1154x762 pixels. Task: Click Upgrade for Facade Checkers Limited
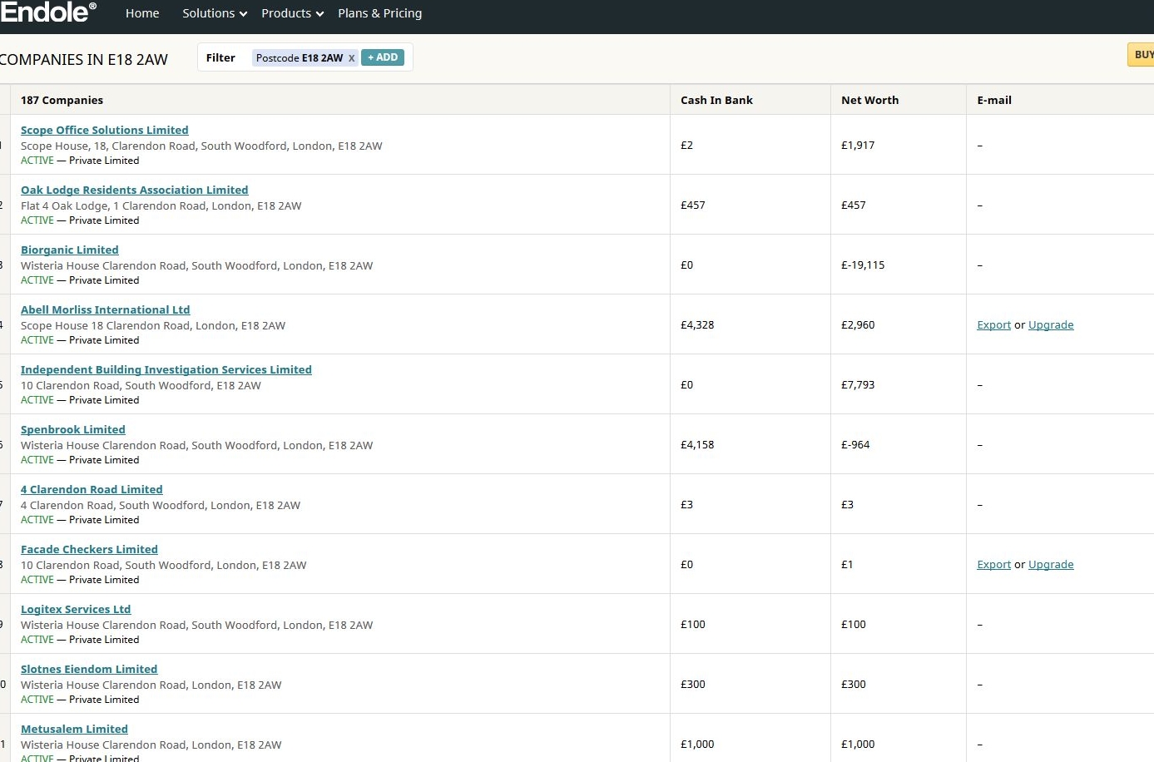click(1051, 565)
